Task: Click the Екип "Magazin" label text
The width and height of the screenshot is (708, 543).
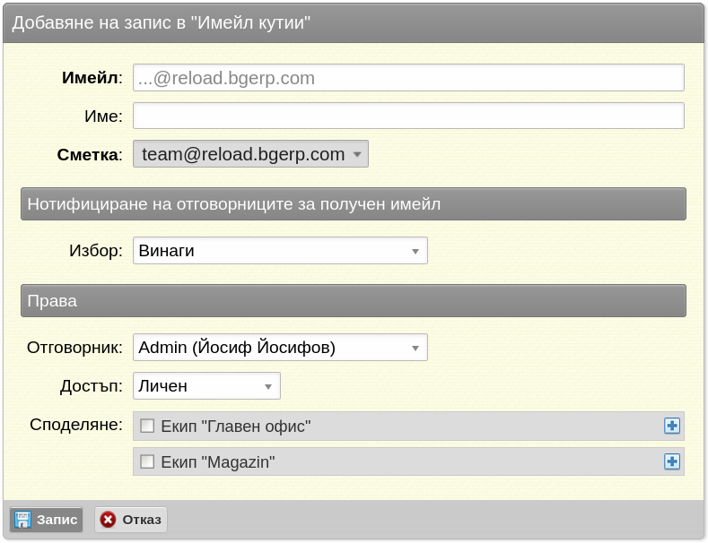Action: 218,462
